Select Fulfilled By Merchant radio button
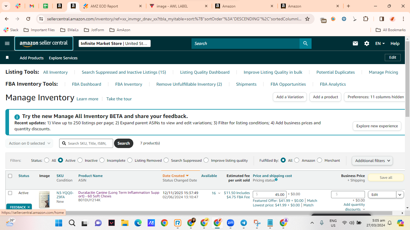410x230 pixels. (319, 160)
